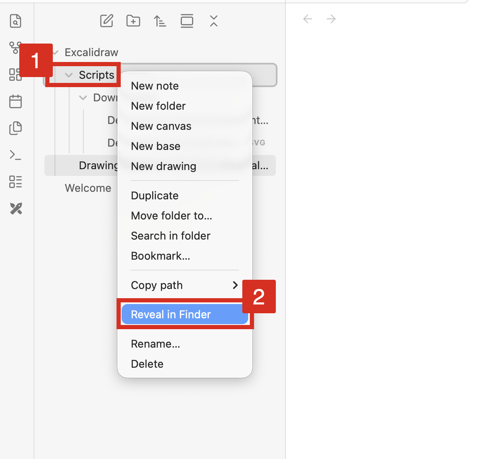Launch Excalidraw via the crossed tools icon
Image resolution: width=498 pixels, height=459 pixels.
click(16, 209)
